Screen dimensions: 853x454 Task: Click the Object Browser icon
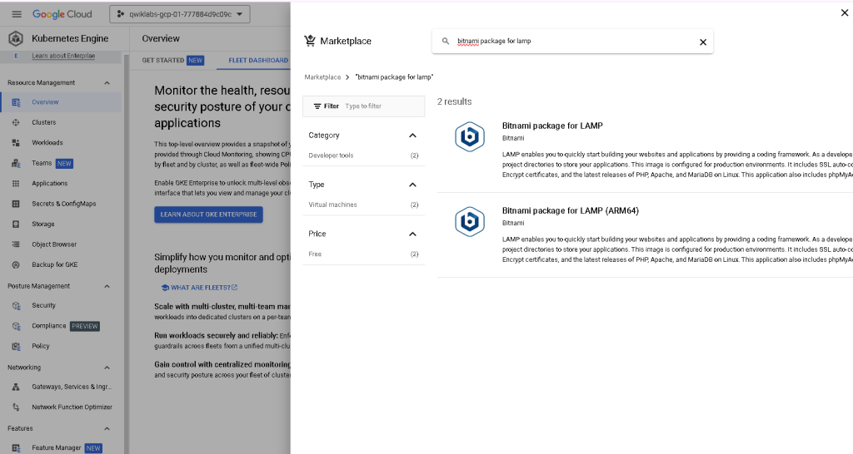pyautogui.click(x=16, y=244)
